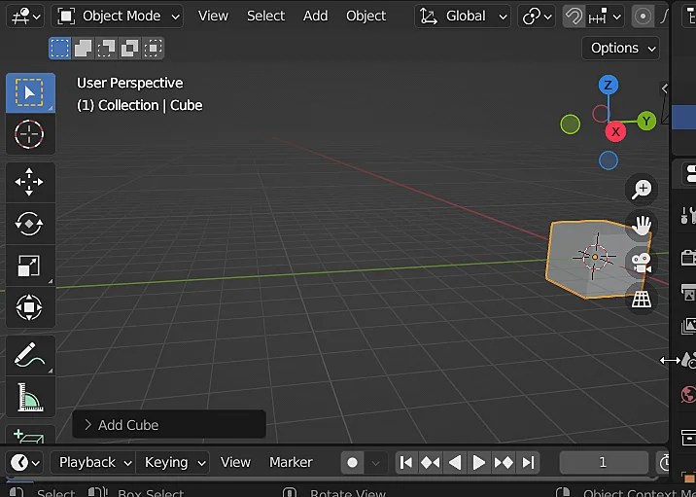Open the Tool properties tab icon
The height and width of the screenshot is (497, 696).
688,215
